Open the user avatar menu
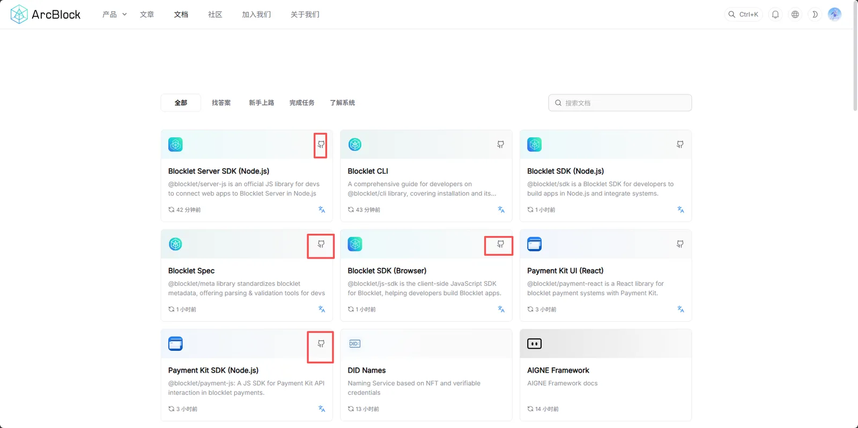Screen dimensions: 858x428 tap(834, 14)
